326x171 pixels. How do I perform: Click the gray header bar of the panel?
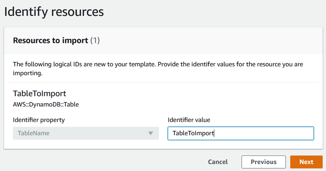click(x=207, y=40)
